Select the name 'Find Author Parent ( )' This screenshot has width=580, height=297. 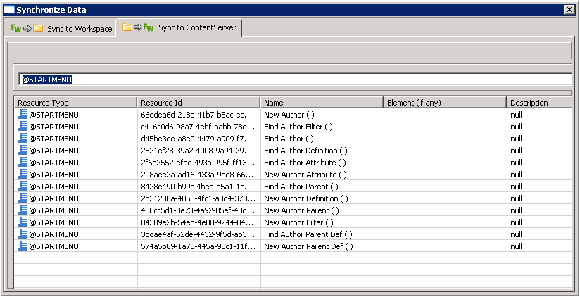301,187
